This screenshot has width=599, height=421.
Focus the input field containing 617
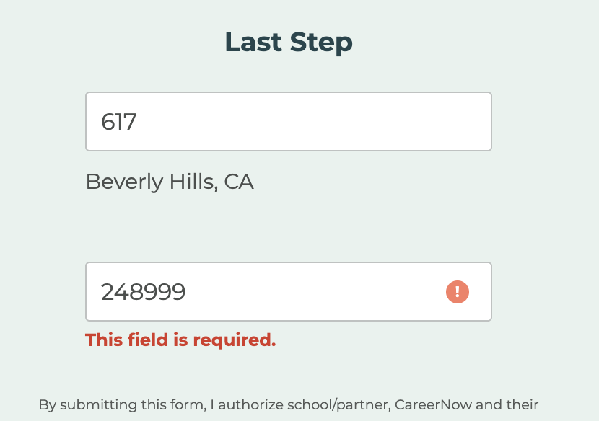pyautogui.click(x=288, y=122)
